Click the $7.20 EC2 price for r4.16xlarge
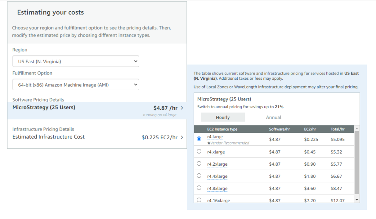 click(x=310, y=201)
